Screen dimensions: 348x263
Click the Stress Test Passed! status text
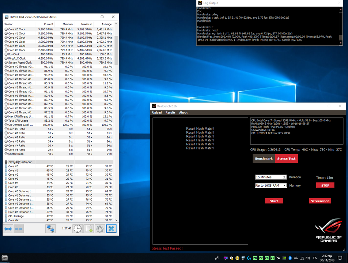point(167,248)
